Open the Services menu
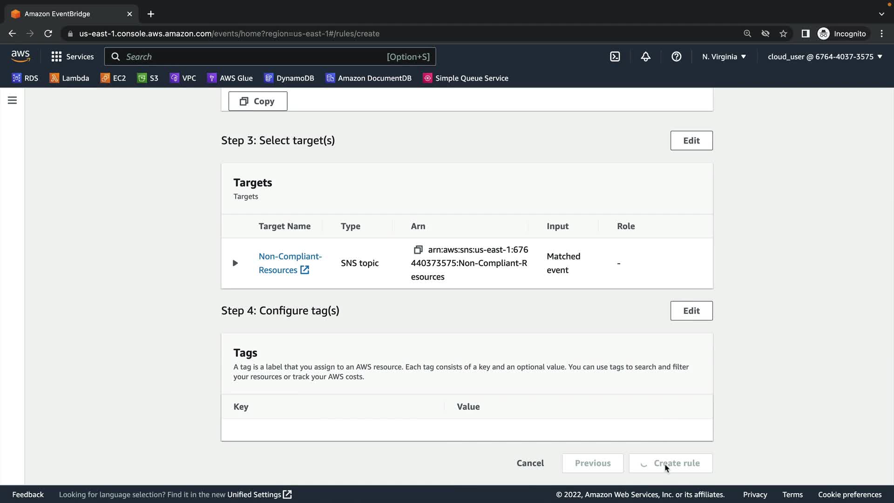The height and width of the screenshot is (503, 894). (73, 57)
